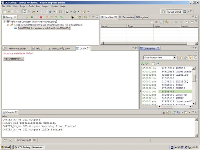Toggle Show Source in Disassembly view

pyautogui.click(x=195, y=58)
